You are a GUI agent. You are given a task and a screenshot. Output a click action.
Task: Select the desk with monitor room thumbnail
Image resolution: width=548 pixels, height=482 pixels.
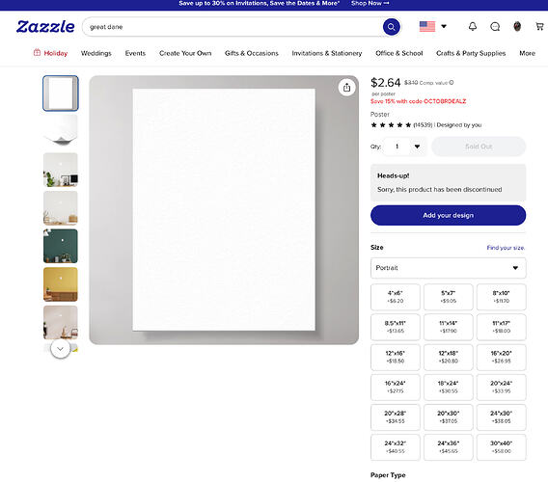click(61, 170)
